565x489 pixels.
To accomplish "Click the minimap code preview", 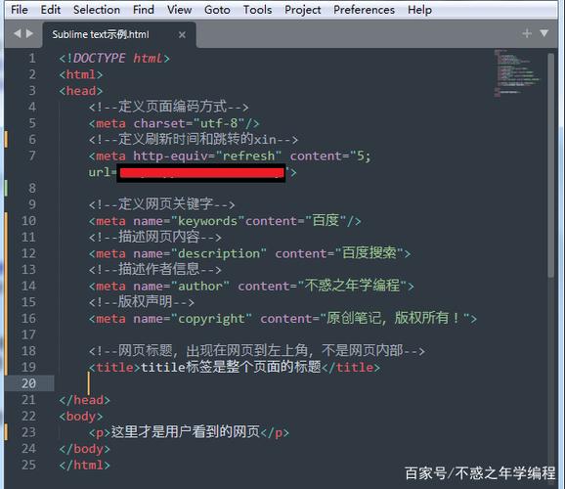I will [x=517, y=73].
